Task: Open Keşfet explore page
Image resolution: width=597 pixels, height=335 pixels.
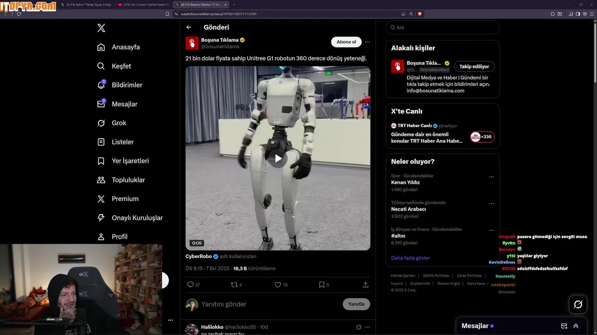Action: pos(114,66)
